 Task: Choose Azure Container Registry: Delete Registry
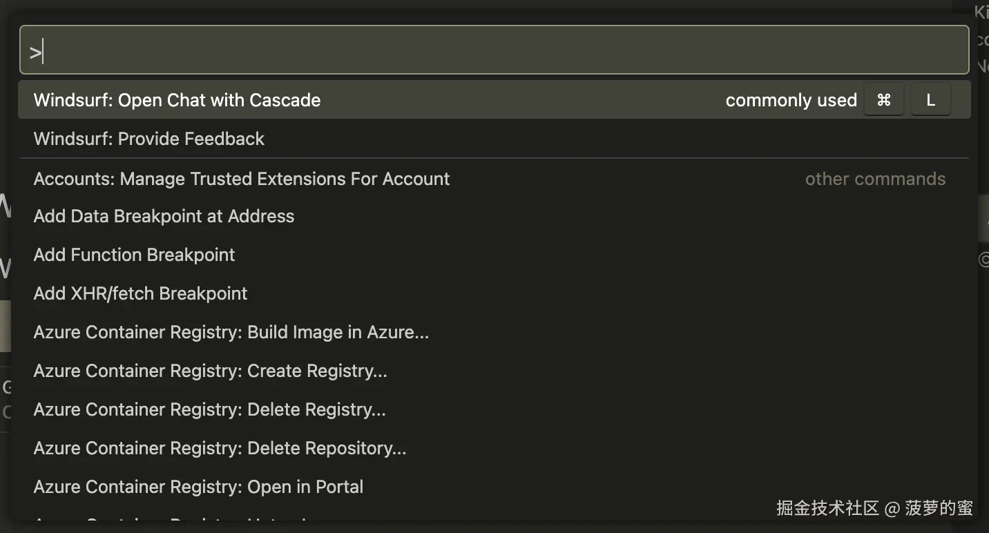(209, 409)
